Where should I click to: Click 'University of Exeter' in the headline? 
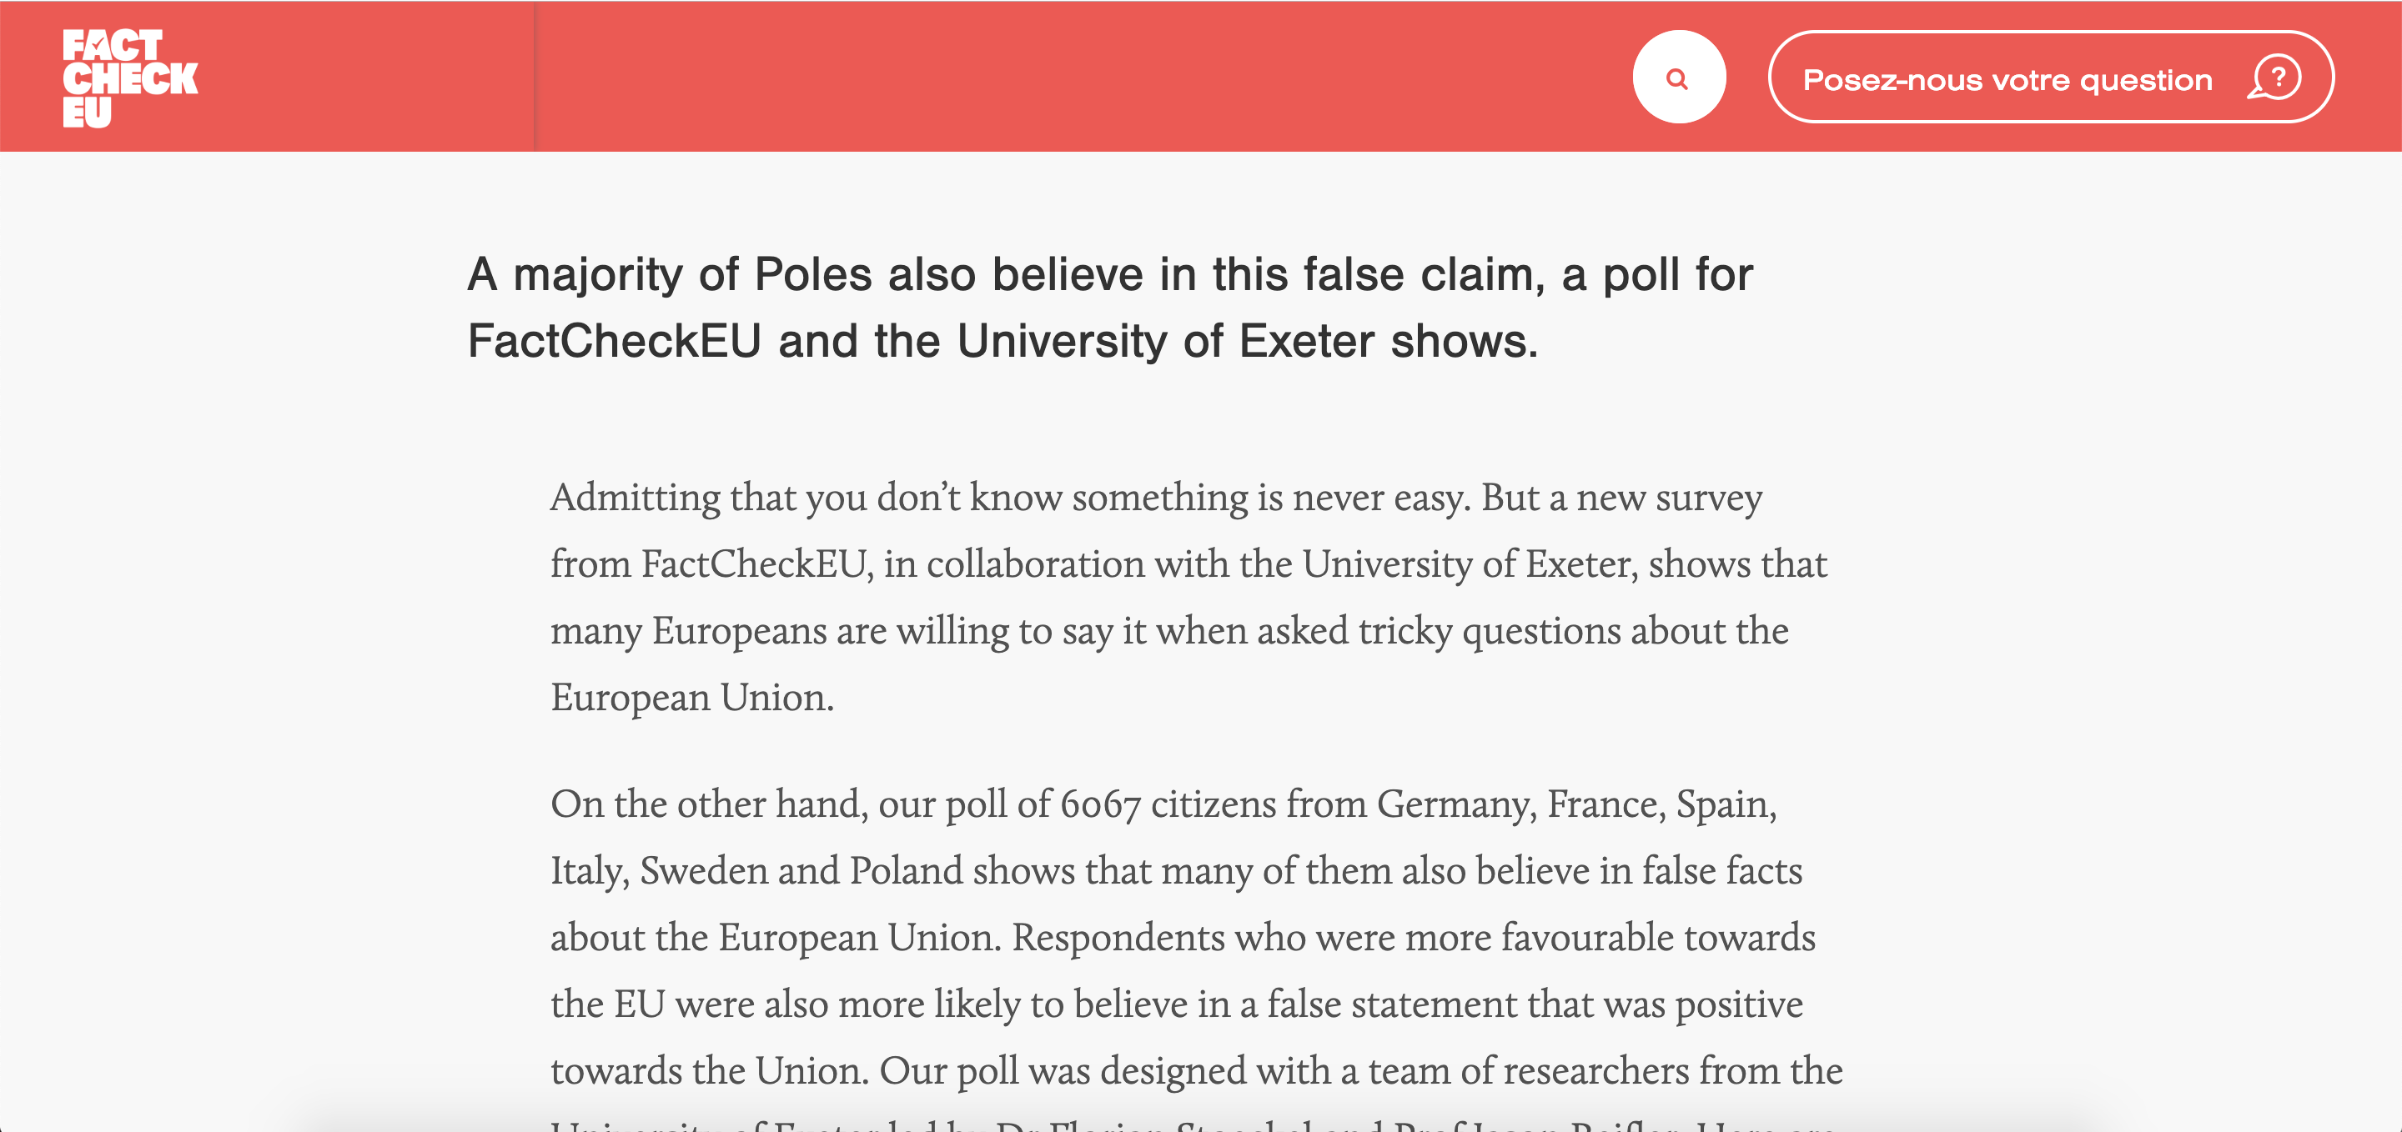tap(1166, 341)
